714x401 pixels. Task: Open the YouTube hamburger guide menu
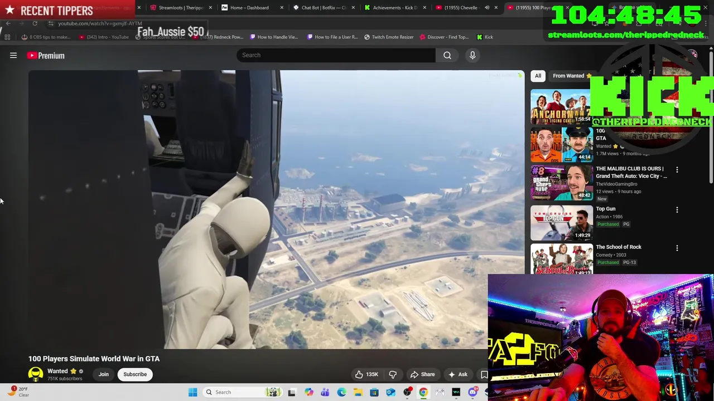click(x=13, y=55)
